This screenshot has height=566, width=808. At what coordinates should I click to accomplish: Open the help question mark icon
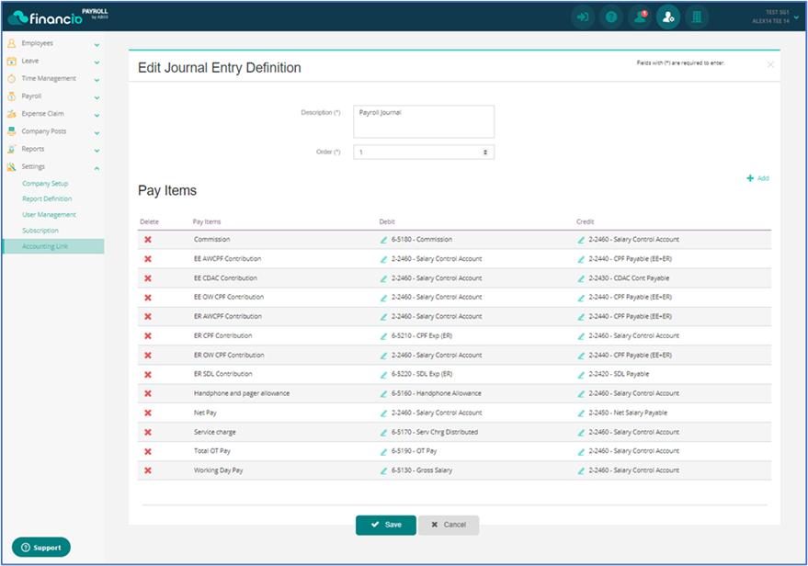(x=610, y=17)
